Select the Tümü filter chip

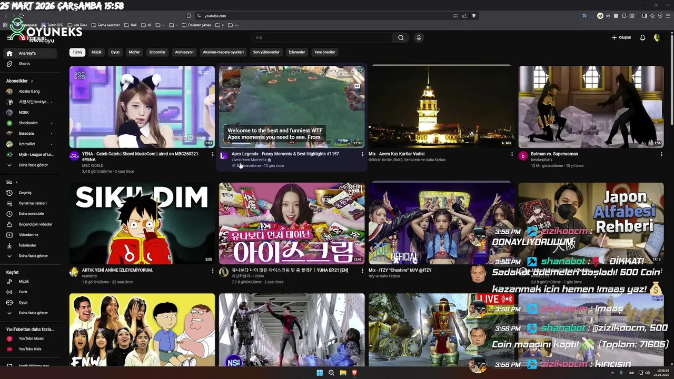[x=77, y=52]
